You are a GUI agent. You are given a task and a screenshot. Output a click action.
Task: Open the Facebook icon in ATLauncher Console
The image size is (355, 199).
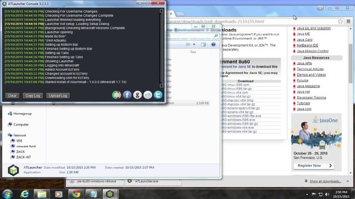(x=127, y=95)
